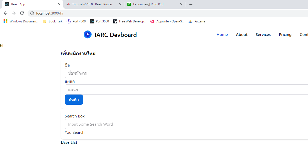Click the hi text on the page
This screenshot has width=308, height=146.
(x=2, y=46)
